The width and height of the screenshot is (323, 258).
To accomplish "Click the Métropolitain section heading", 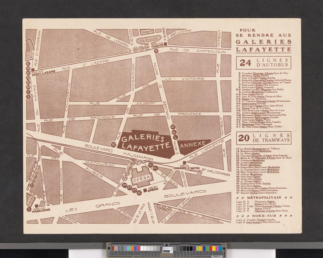I will tap(264, 198).
